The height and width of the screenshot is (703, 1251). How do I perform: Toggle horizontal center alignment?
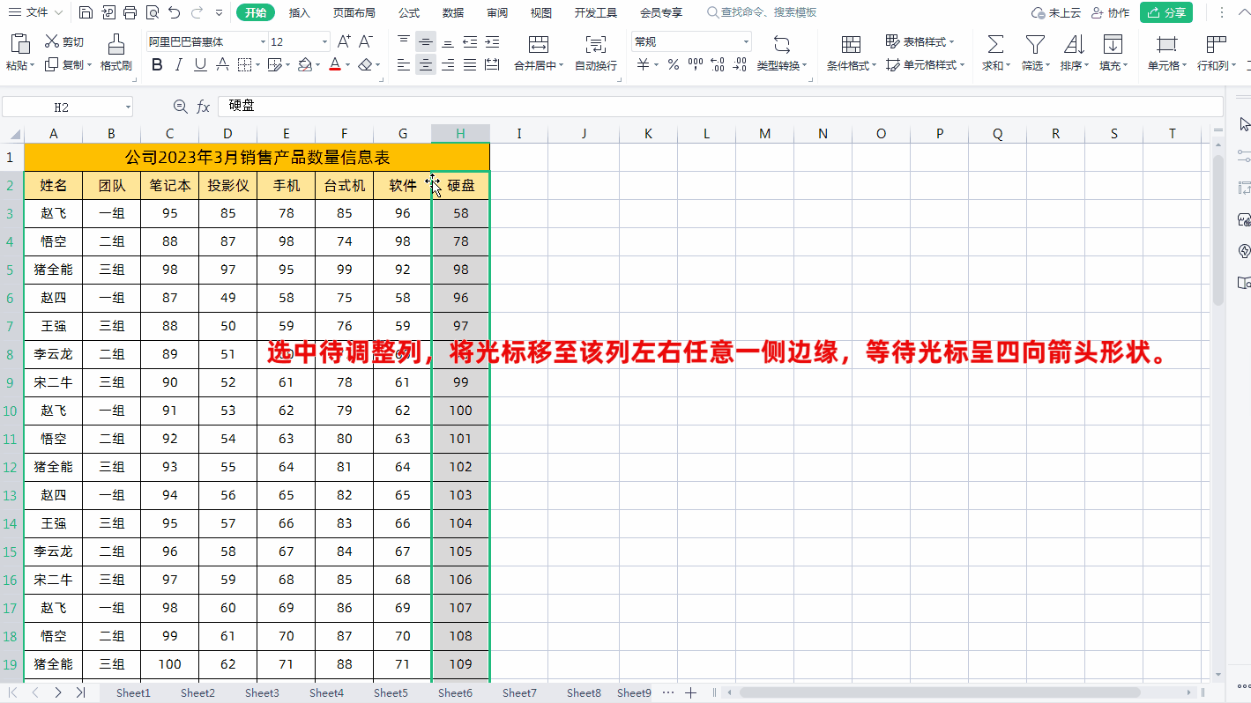tap(426, 64)
